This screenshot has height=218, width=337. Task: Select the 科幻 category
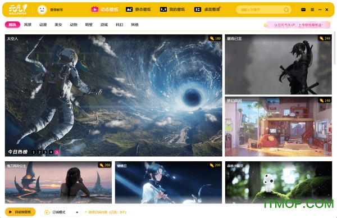tap(119, 25)
